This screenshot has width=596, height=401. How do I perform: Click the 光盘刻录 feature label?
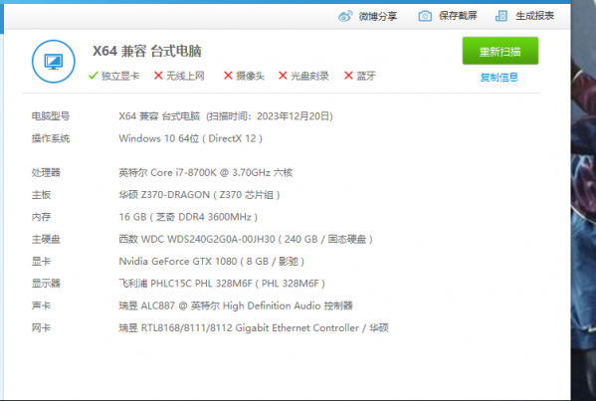[x=309, y=76]
